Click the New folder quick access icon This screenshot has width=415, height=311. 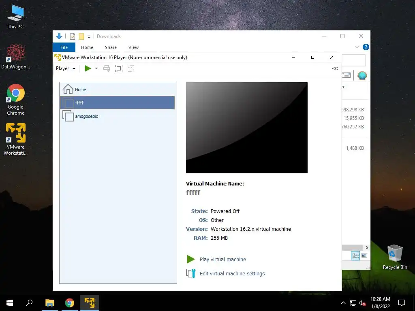(81, 36)
